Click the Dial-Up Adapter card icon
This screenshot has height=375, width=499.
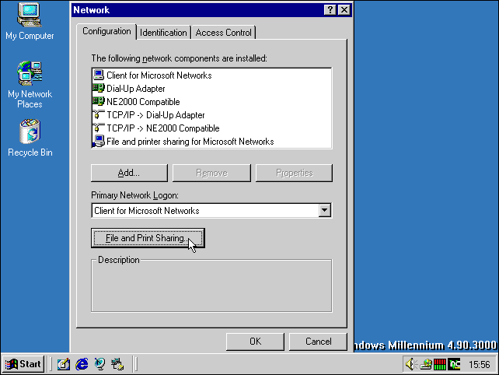pyautogui.click(x=99, y=88)
